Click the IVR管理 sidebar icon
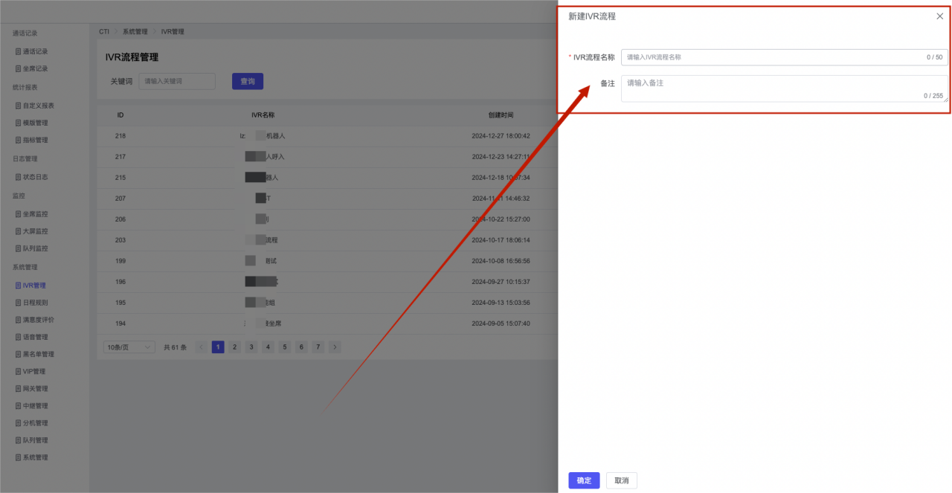952x493 pixels. (x=19, y=286)
